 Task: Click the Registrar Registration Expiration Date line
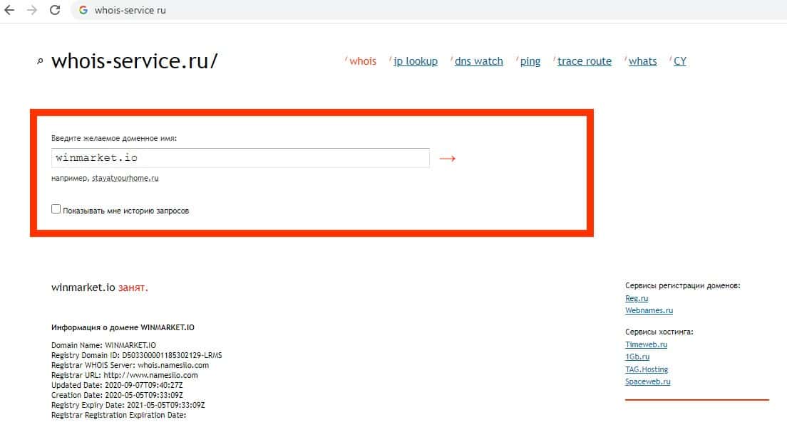coord(118,415)
